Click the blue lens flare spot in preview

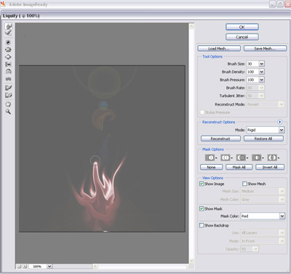pos(103,105)
